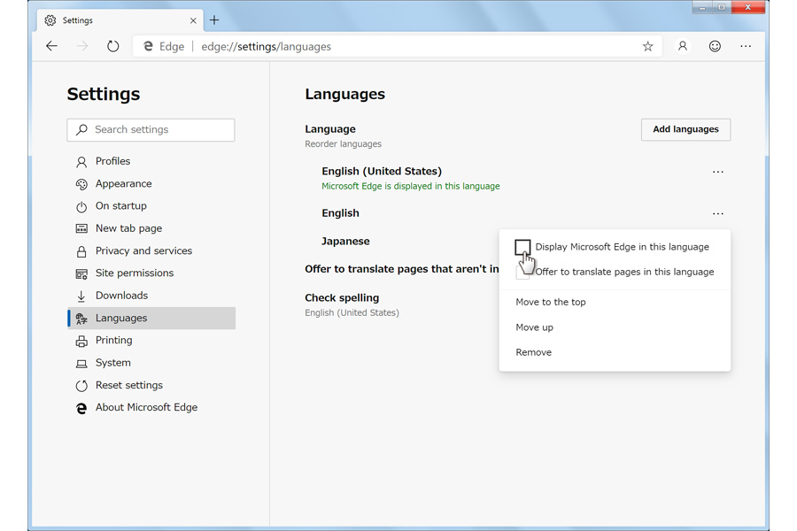This screenshot has width=797, height=531.
Task: Open the user profile icon in toolbar
Action: point(683,46)
